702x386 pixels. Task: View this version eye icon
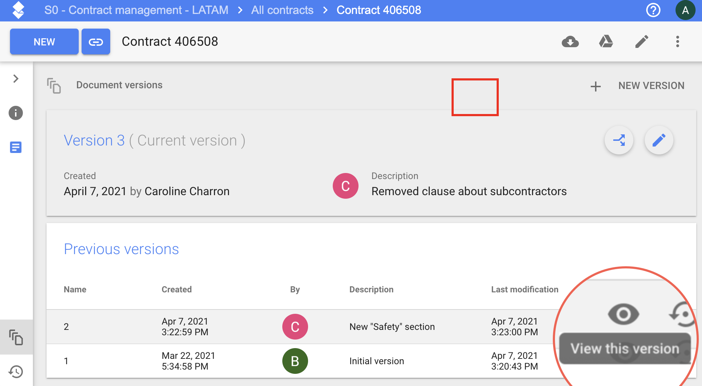click(623, 314)
